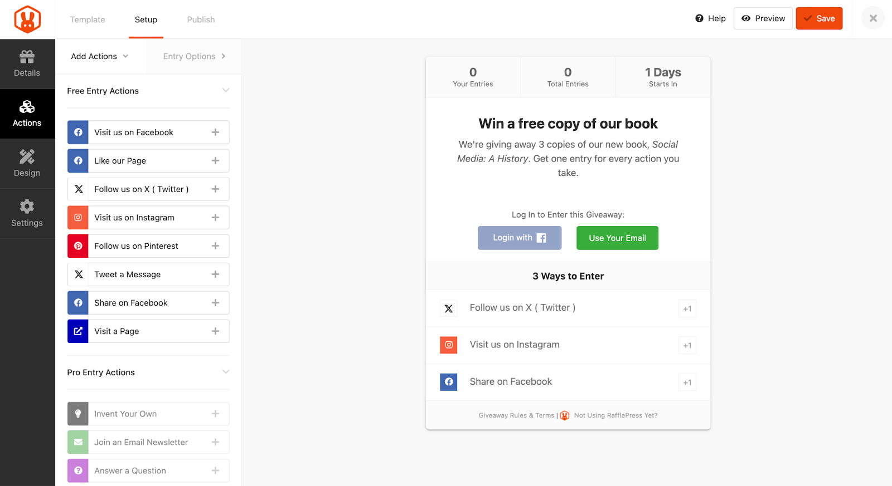Switch to the Template tab
The image size is (892, 486).
88,19
